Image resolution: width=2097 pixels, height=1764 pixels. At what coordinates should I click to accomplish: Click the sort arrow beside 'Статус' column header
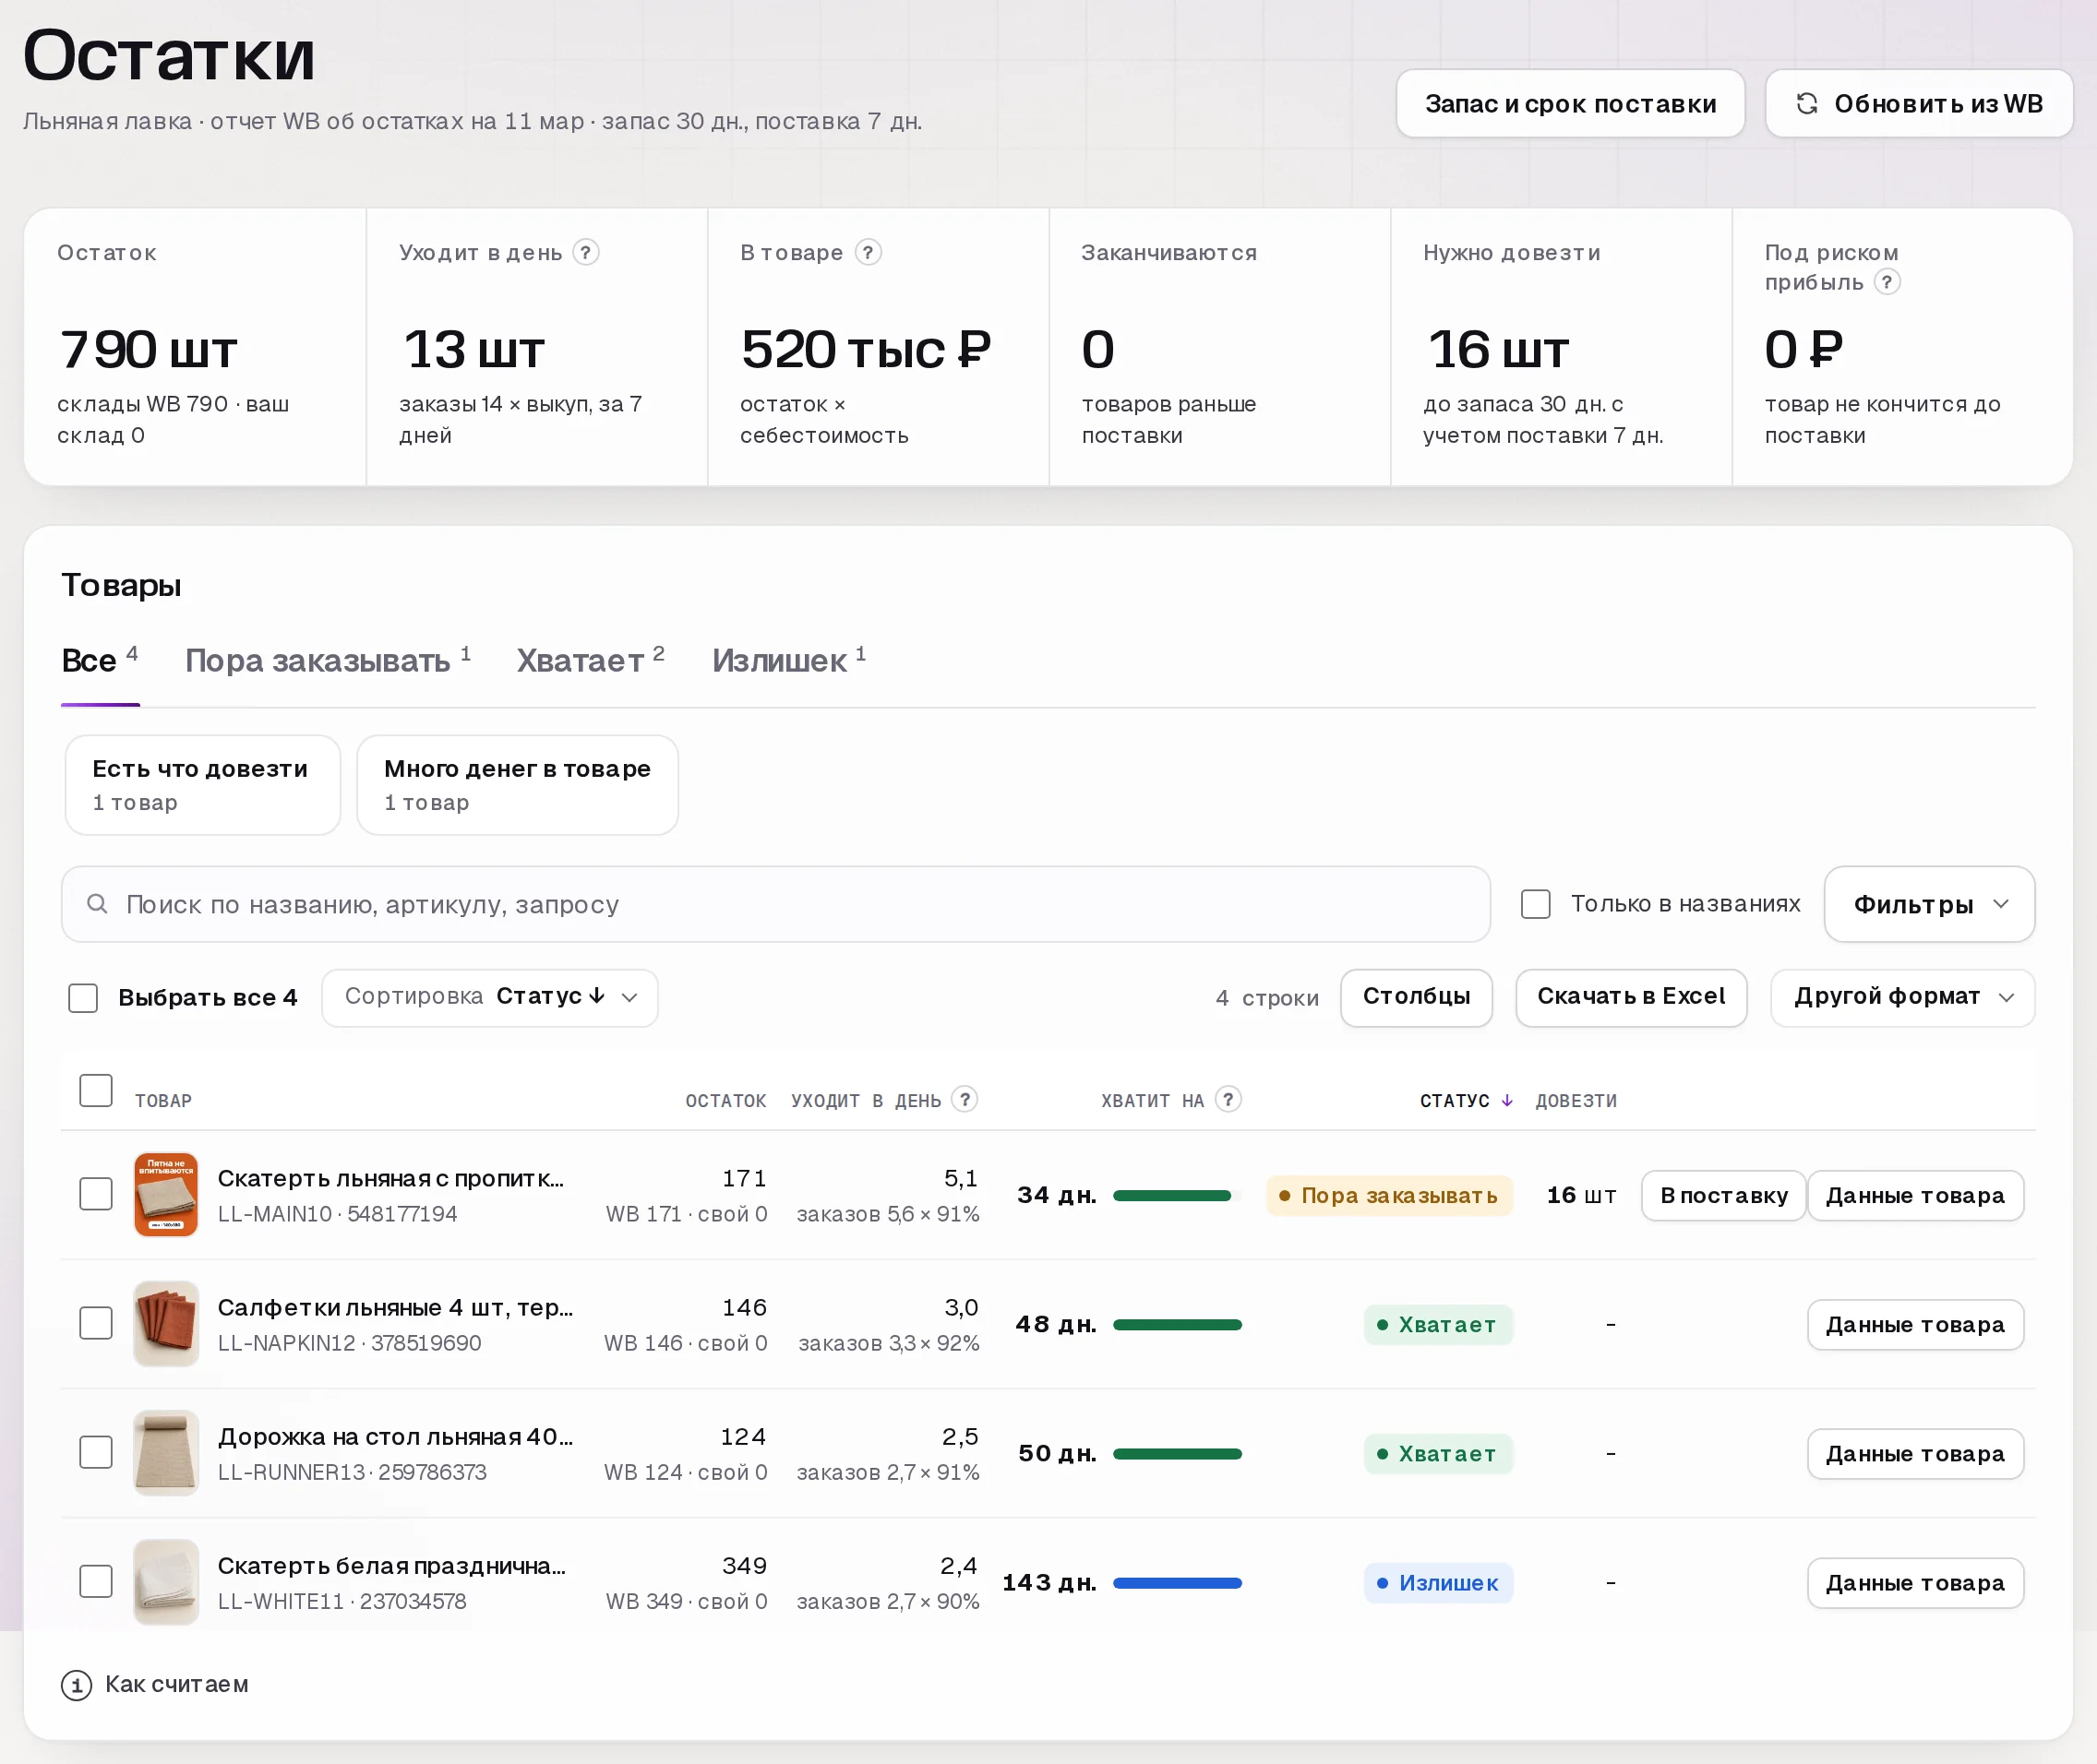coord(1506,1100)
